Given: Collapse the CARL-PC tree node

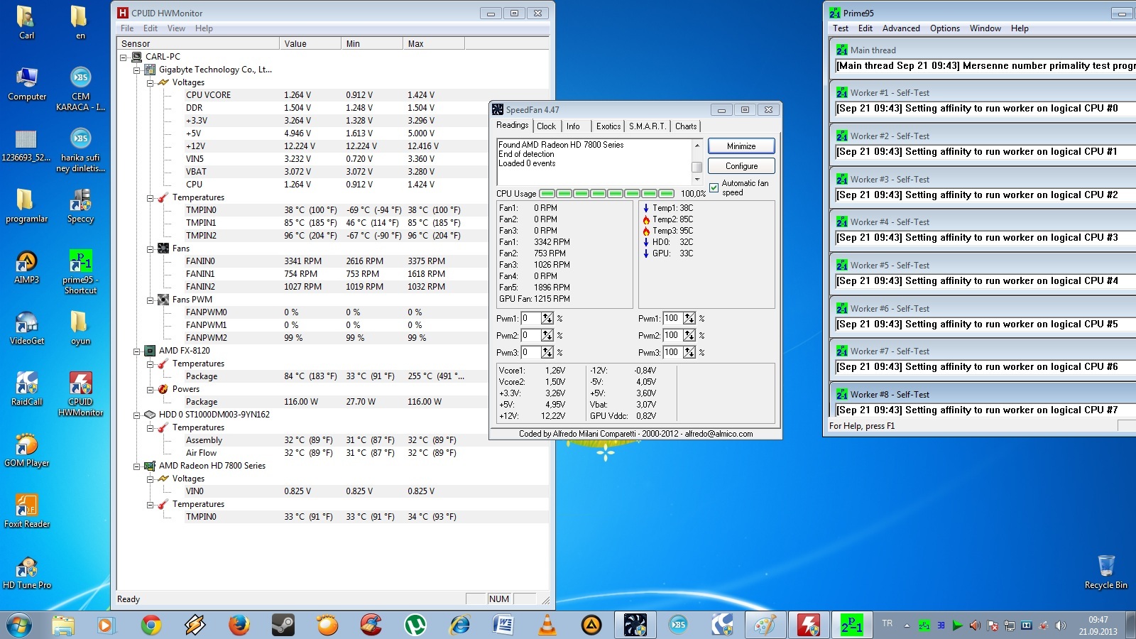Looking at the screenshot, I should (123, 57).
